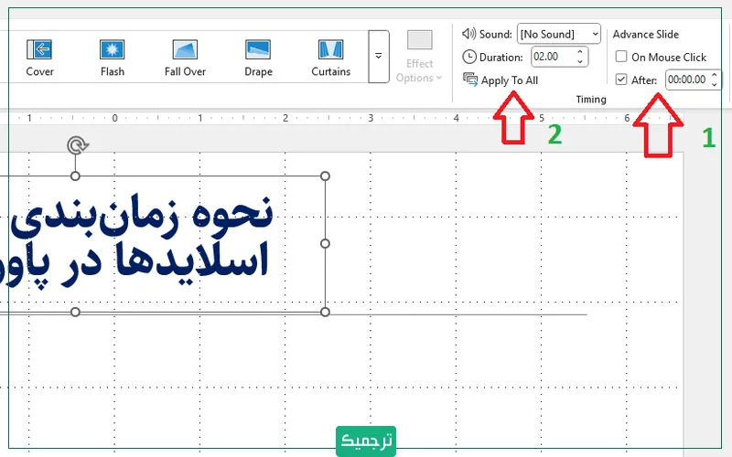The image size is (732, 457).
Task: Select the Flash transition
Action: (112, 58)
